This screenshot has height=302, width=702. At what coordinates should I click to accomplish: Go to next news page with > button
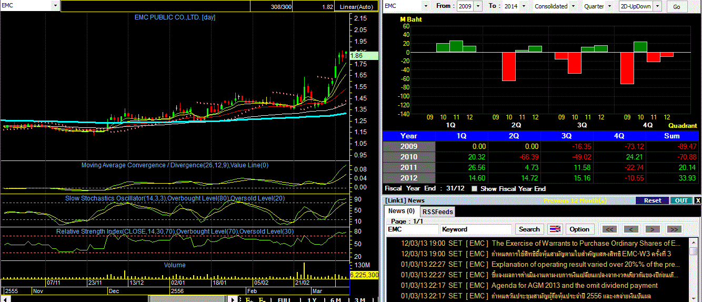pos(653,229)
